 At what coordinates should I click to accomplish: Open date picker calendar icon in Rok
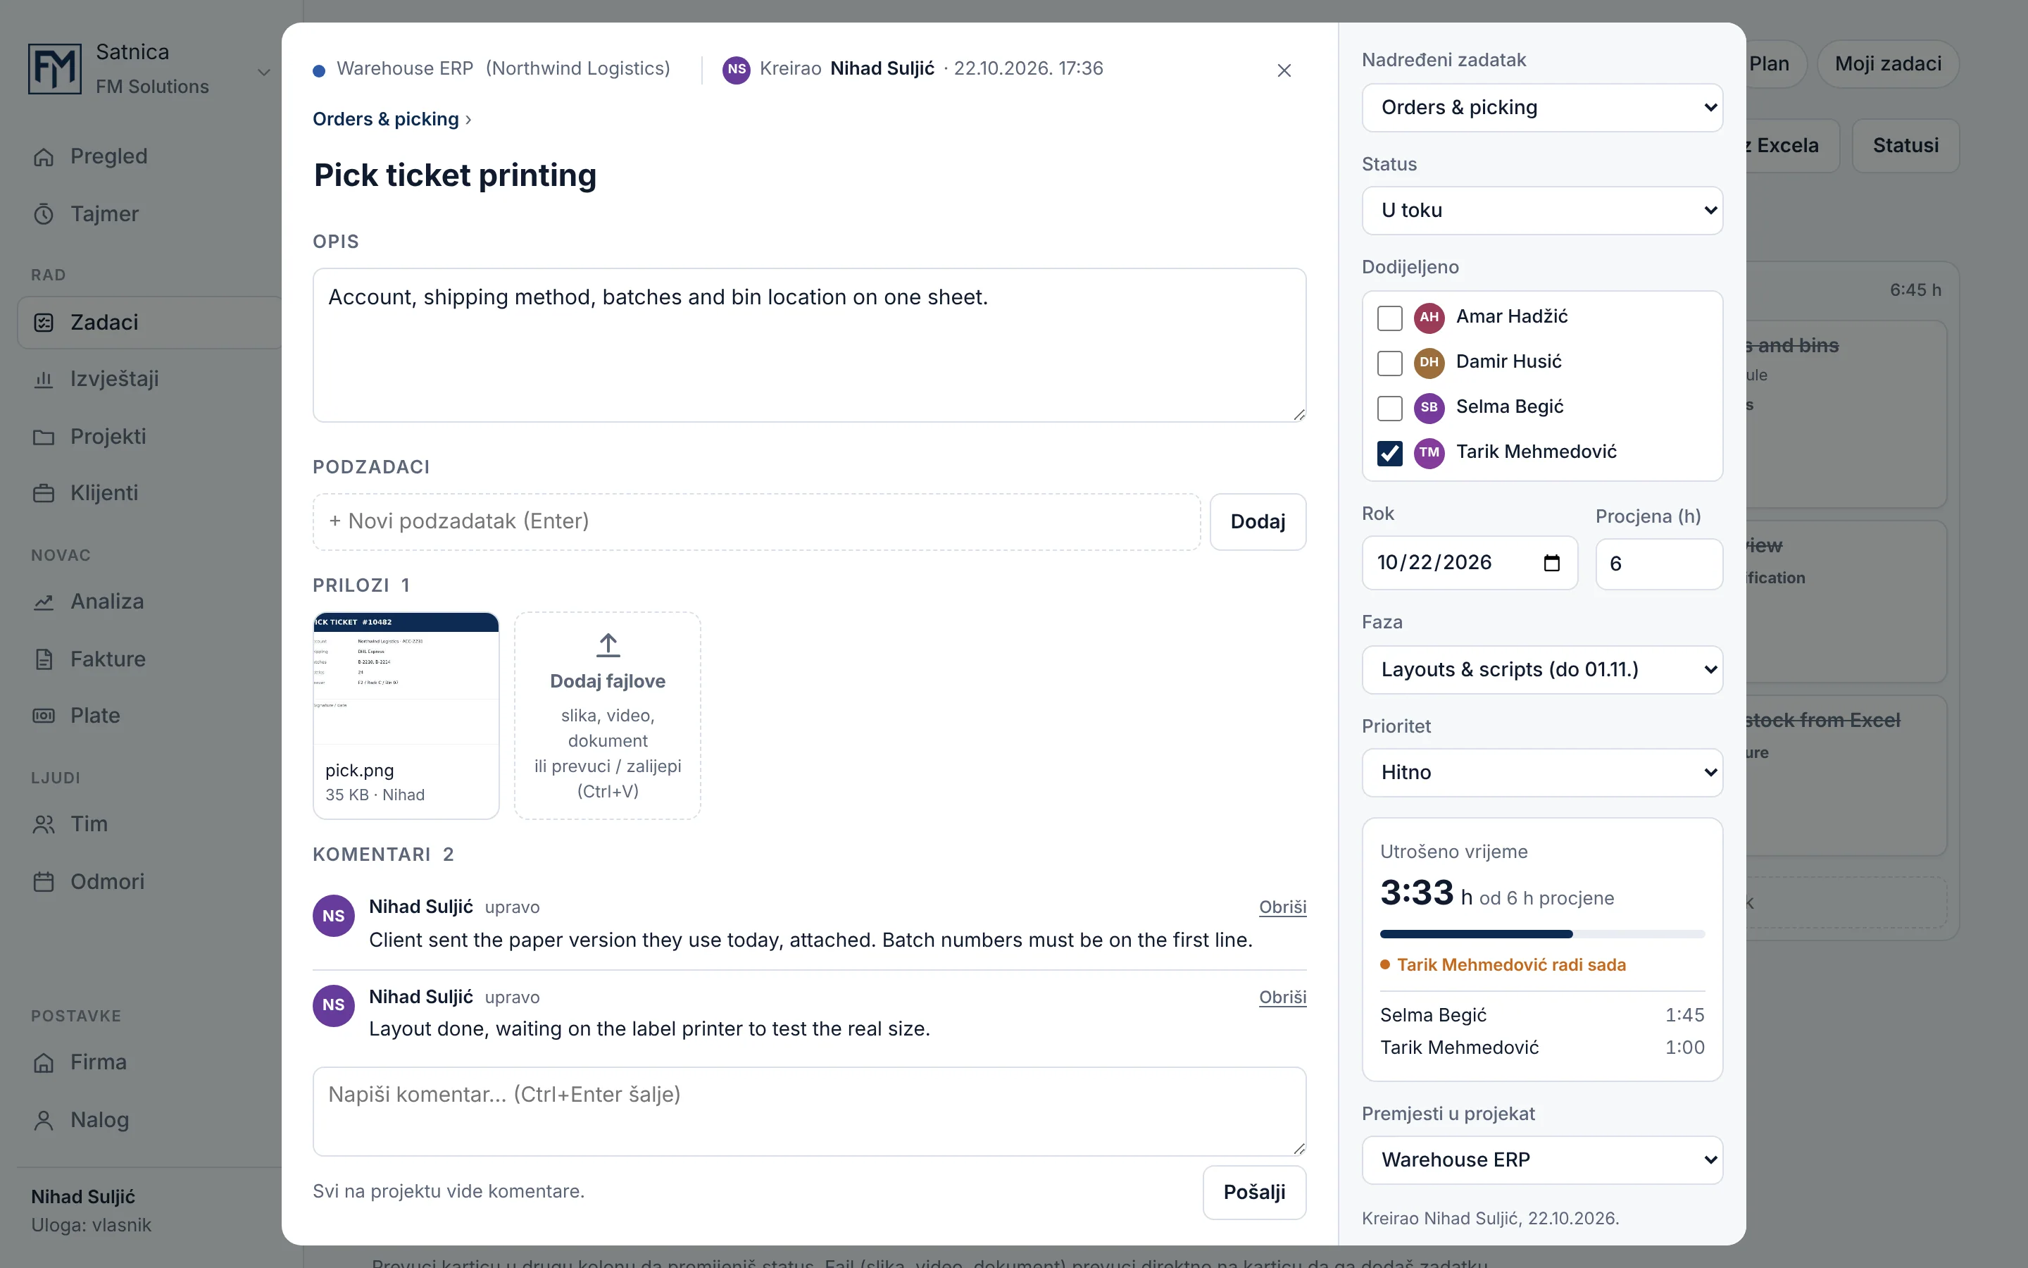(x=1552, y=563)
